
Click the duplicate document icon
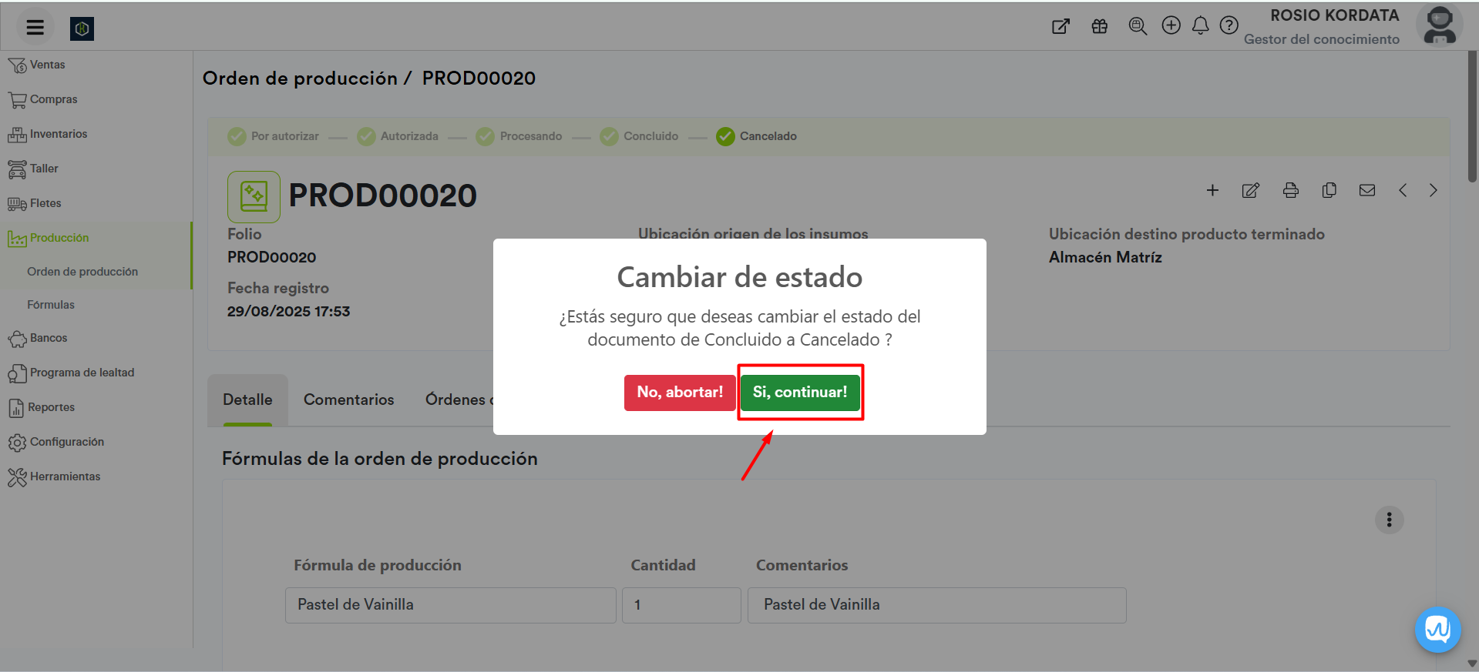[1329, 191]
